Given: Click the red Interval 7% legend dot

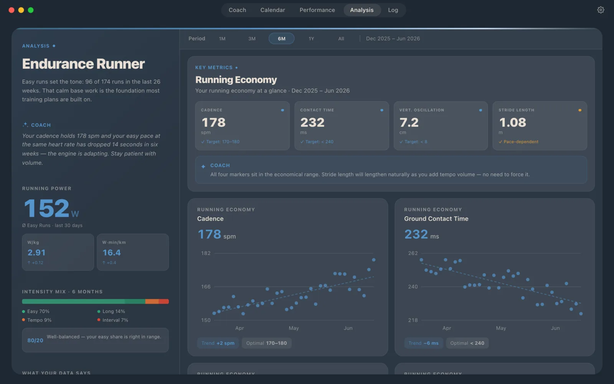Looking at the screenshot, I should click(99, 320).
